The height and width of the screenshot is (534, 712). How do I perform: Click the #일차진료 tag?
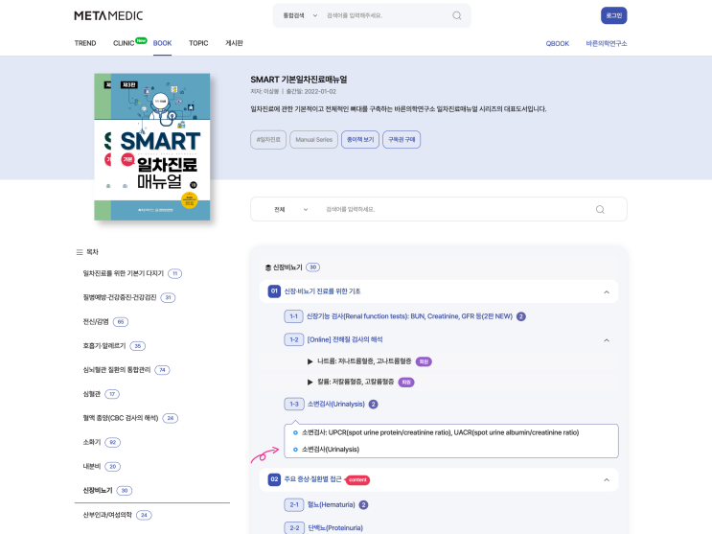coord(268,140)
